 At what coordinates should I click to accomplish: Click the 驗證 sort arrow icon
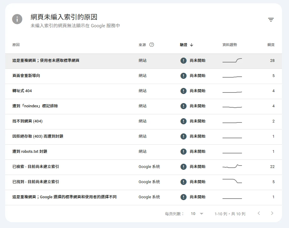[192, 45]
